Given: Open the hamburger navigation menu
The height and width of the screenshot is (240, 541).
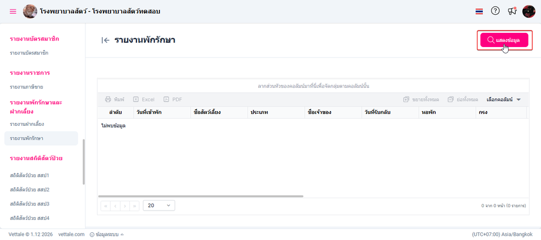Looking at the screenshot, I should tap(13, 11).
